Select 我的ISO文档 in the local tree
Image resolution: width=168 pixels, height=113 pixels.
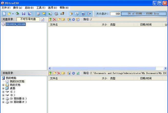coord(17,81)
